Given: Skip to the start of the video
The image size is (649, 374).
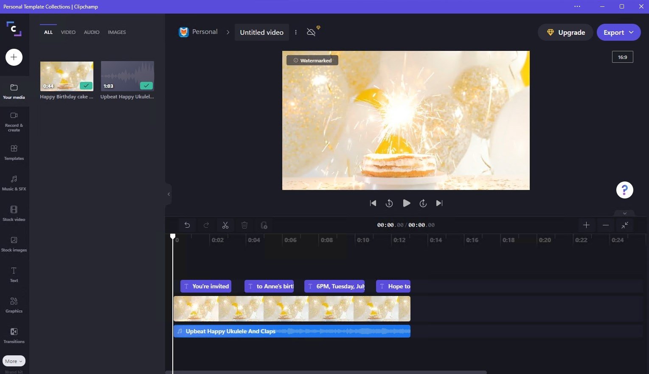Looking at the screenshot, I should point(373,203).
